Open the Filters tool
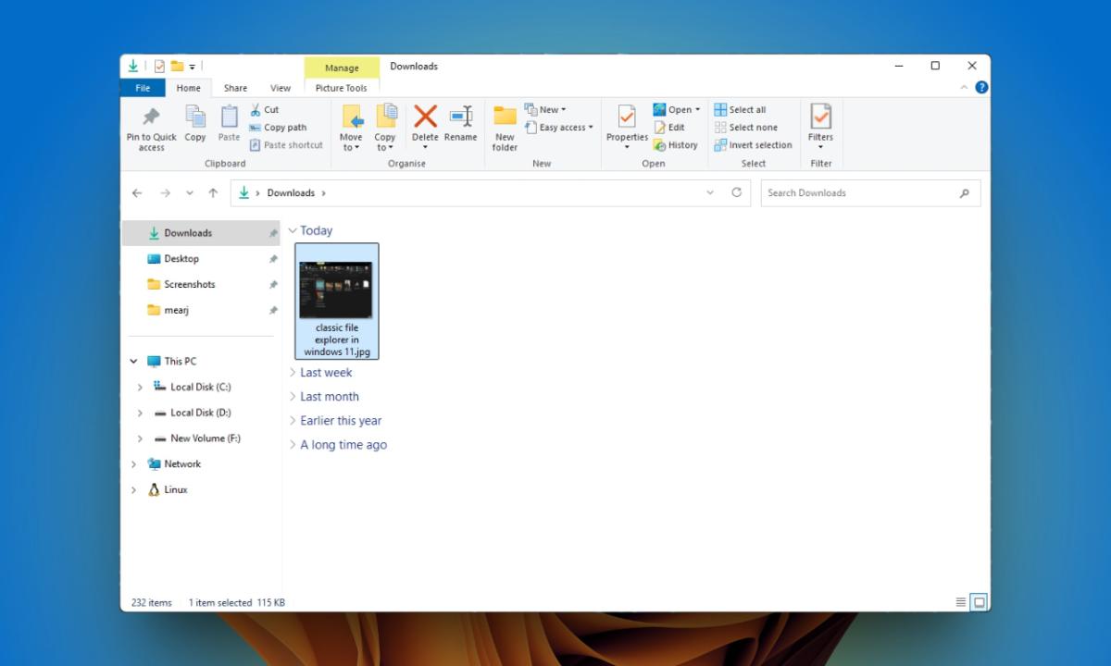This screenshot has height=666, width=1111. (820, 128)
